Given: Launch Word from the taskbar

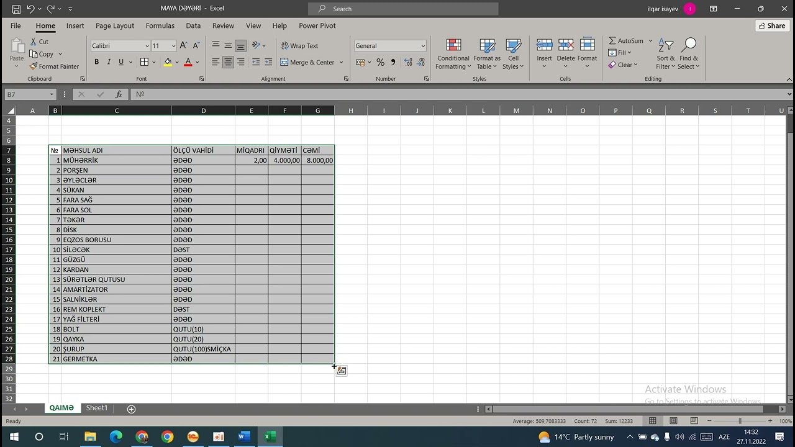Looking at the screenshot, I should [243, 436].
